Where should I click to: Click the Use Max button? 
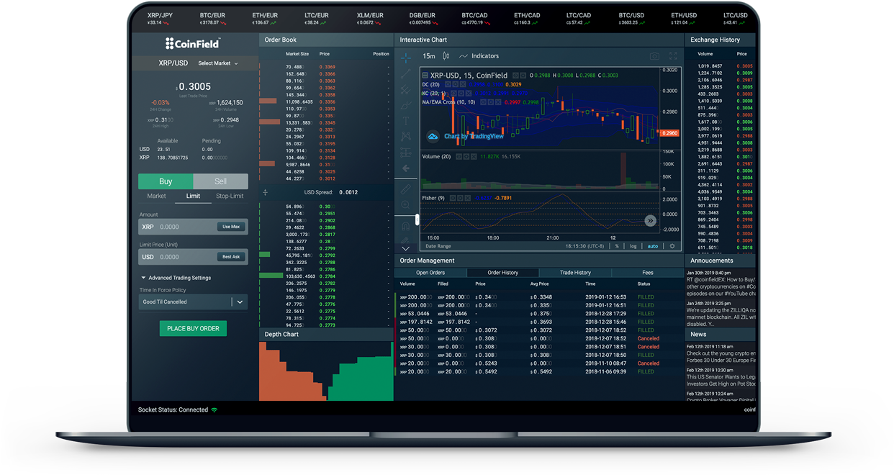click(231, 227)
